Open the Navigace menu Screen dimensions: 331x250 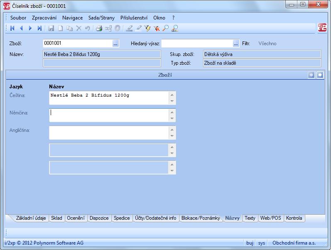pos(72,18)
